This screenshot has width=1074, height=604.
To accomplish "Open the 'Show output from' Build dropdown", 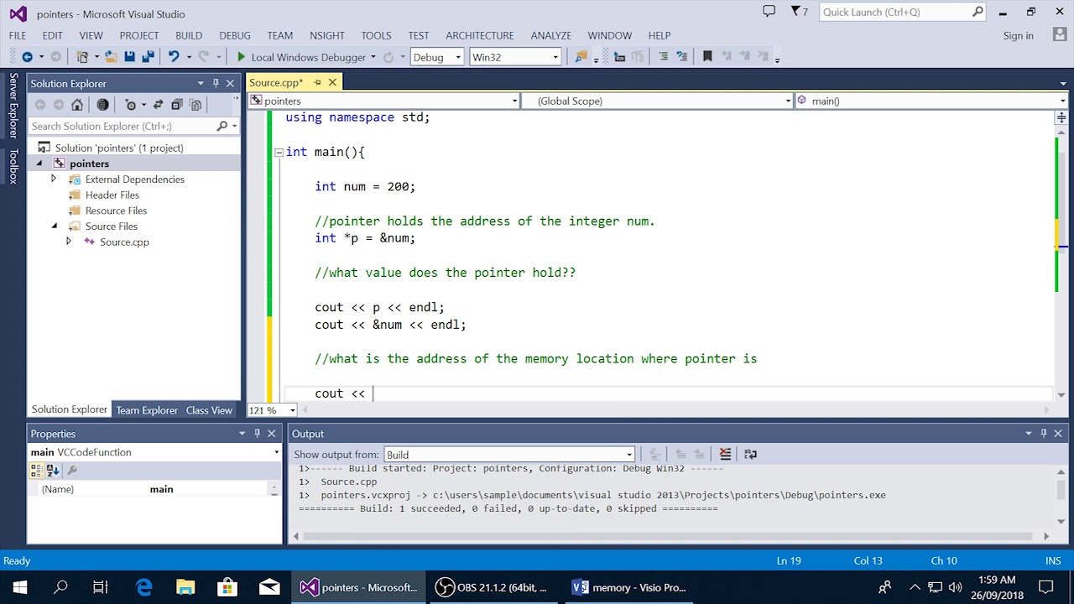I will tap(508, 455).
